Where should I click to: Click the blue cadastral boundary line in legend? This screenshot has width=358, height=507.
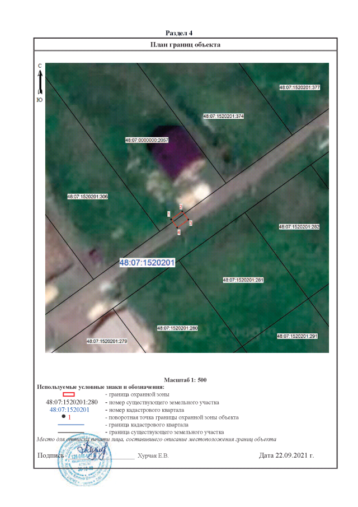70,425
